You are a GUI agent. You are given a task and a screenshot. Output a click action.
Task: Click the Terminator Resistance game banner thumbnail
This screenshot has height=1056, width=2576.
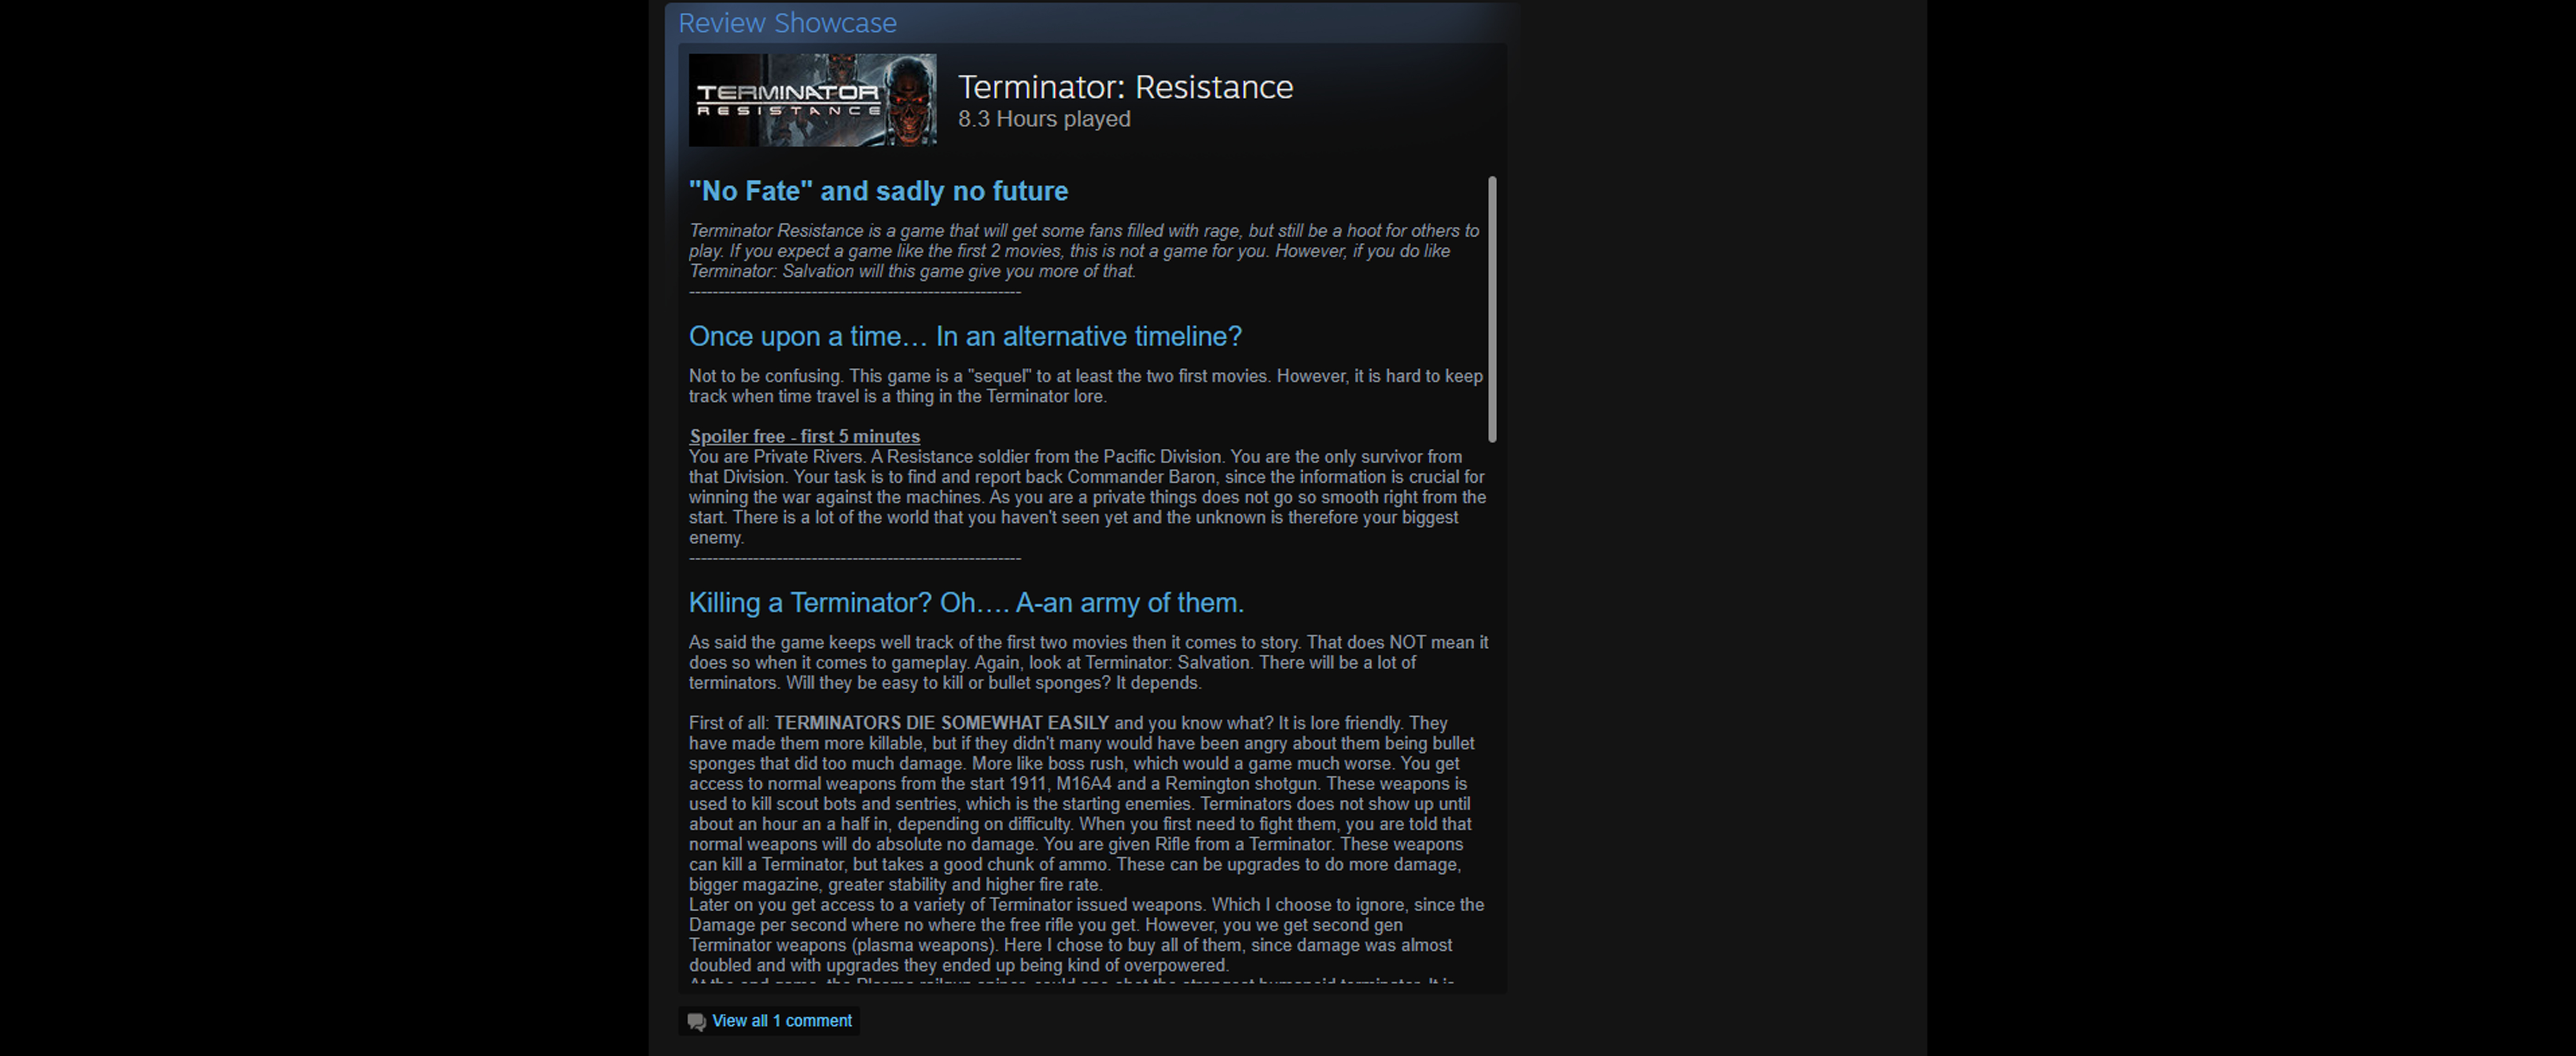[x=812, y=100]
